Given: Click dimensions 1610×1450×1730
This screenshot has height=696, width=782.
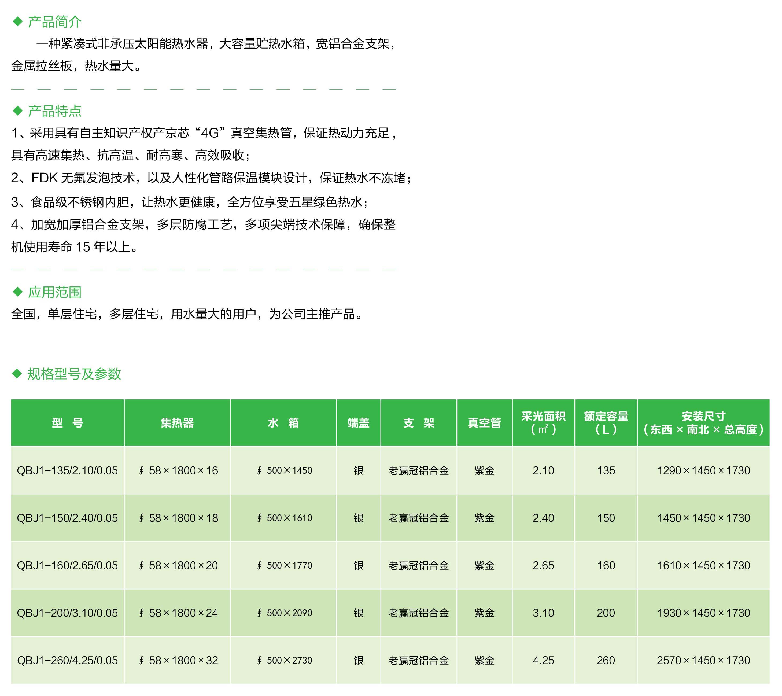Looking at the screenshot, I should tap(704, 565).
